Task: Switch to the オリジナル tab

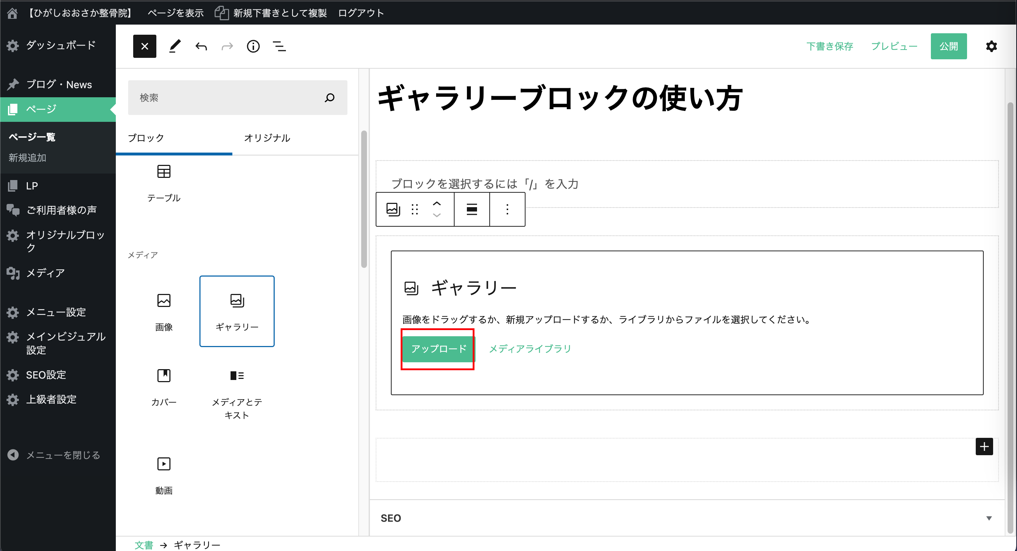Action: pos(267,138)
